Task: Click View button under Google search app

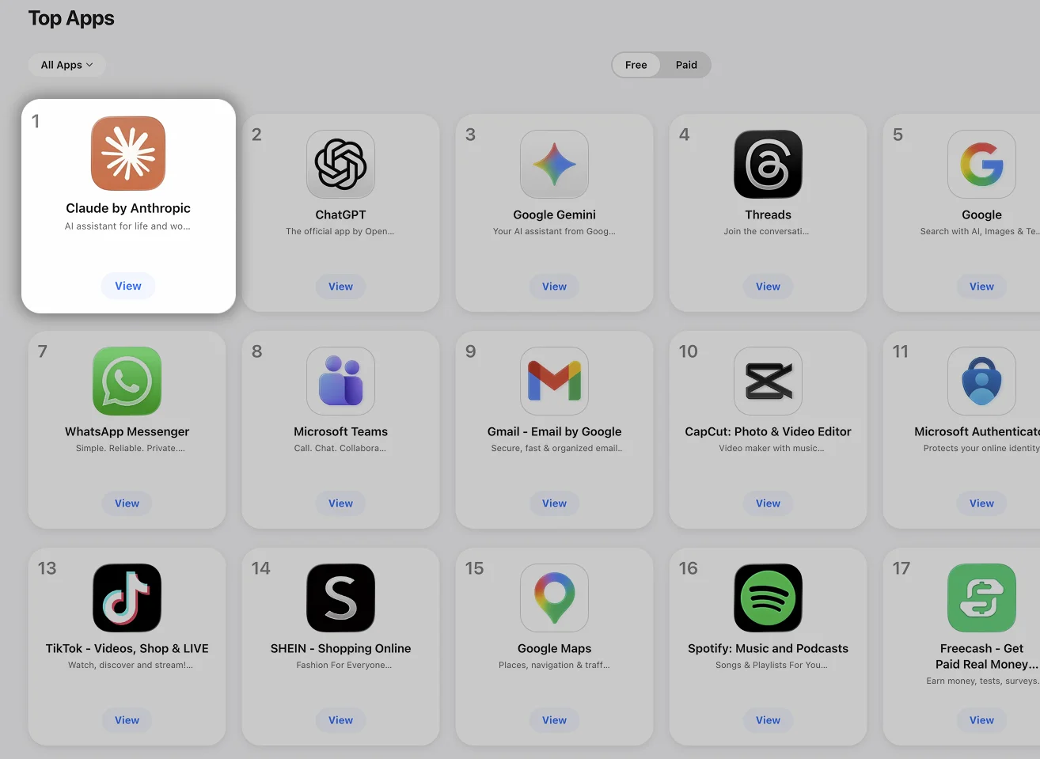Action: click(981, 287)
